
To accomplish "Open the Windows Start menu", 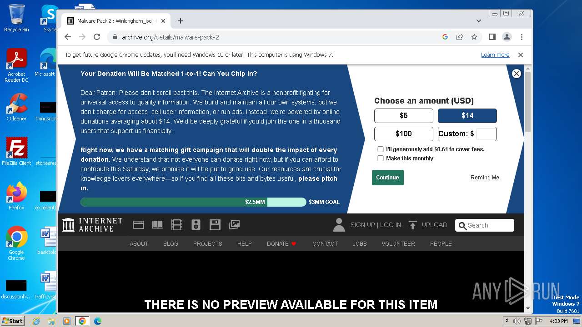I will pos(12,321).
